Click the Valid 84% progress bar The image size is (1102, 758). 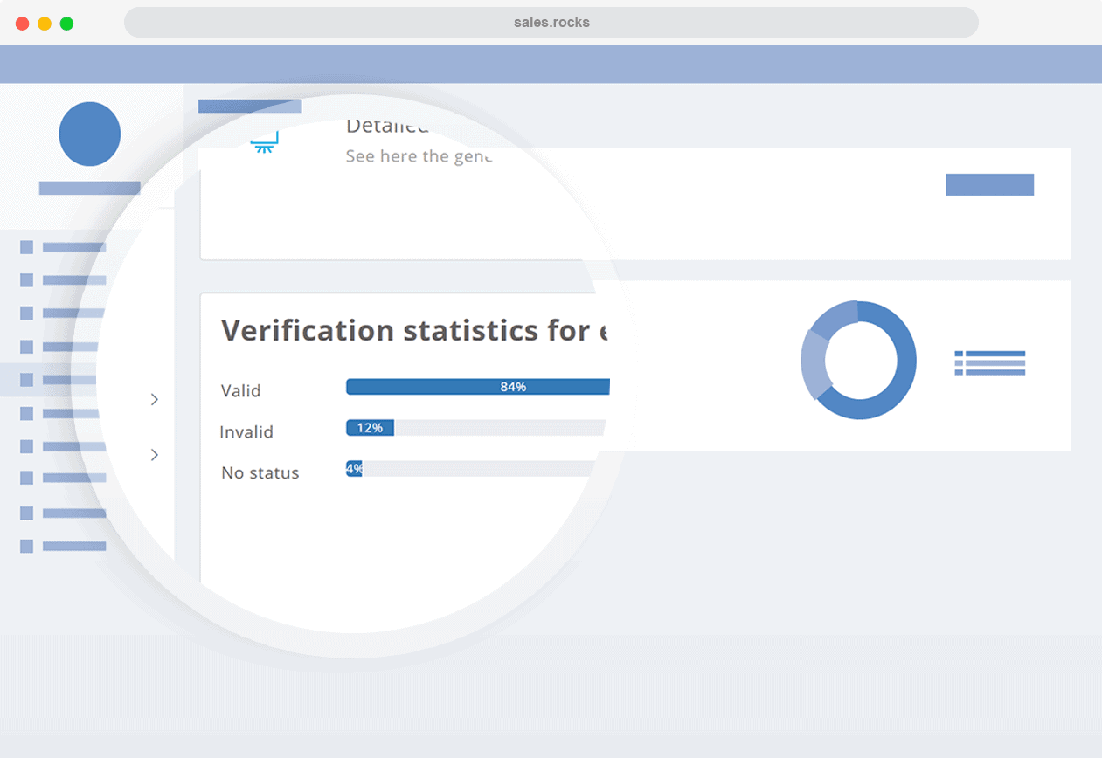[x=477, y=387]
